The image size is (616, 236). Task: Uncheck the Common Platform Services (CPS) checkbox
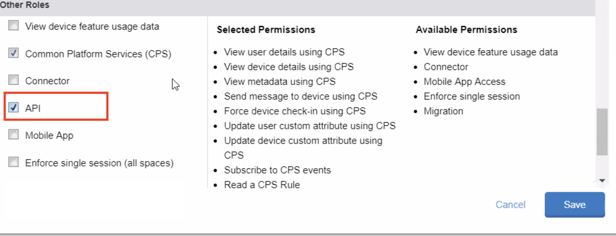click(x=14, y=53)
